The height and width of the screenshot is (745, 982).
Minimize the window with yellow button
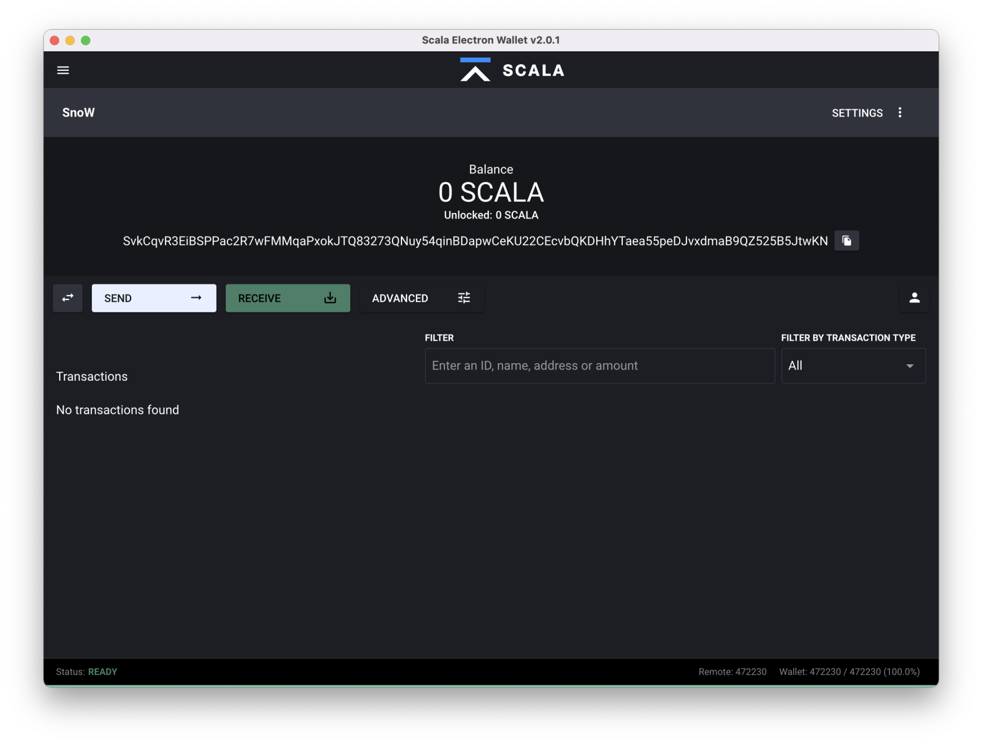point(70,40)
